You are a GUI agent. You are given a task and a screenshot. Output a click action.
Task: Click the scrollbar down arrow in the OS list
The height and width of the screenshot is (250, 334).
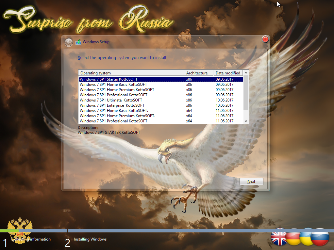(x=246, y=121)
